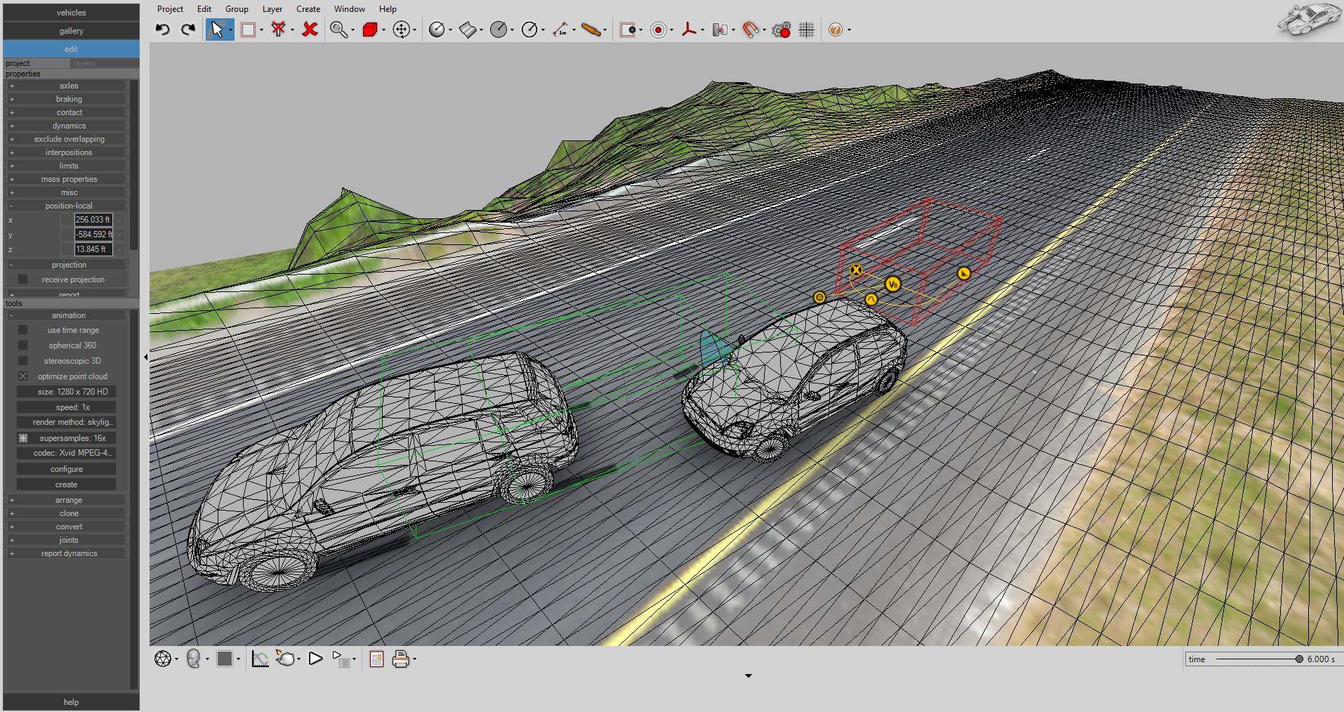Select the four-arrow move/pan tool
Screen dimensions: 1344x712
coord(401,29)
